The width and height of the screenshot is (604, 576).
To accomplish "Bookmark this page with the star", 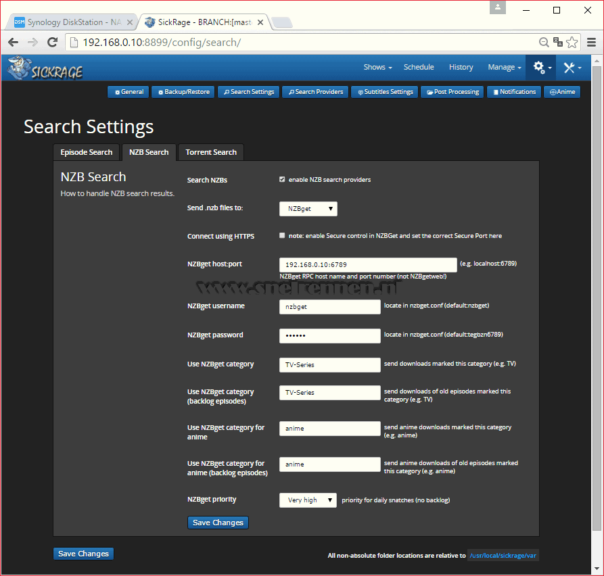I will [x=572, y=43].
